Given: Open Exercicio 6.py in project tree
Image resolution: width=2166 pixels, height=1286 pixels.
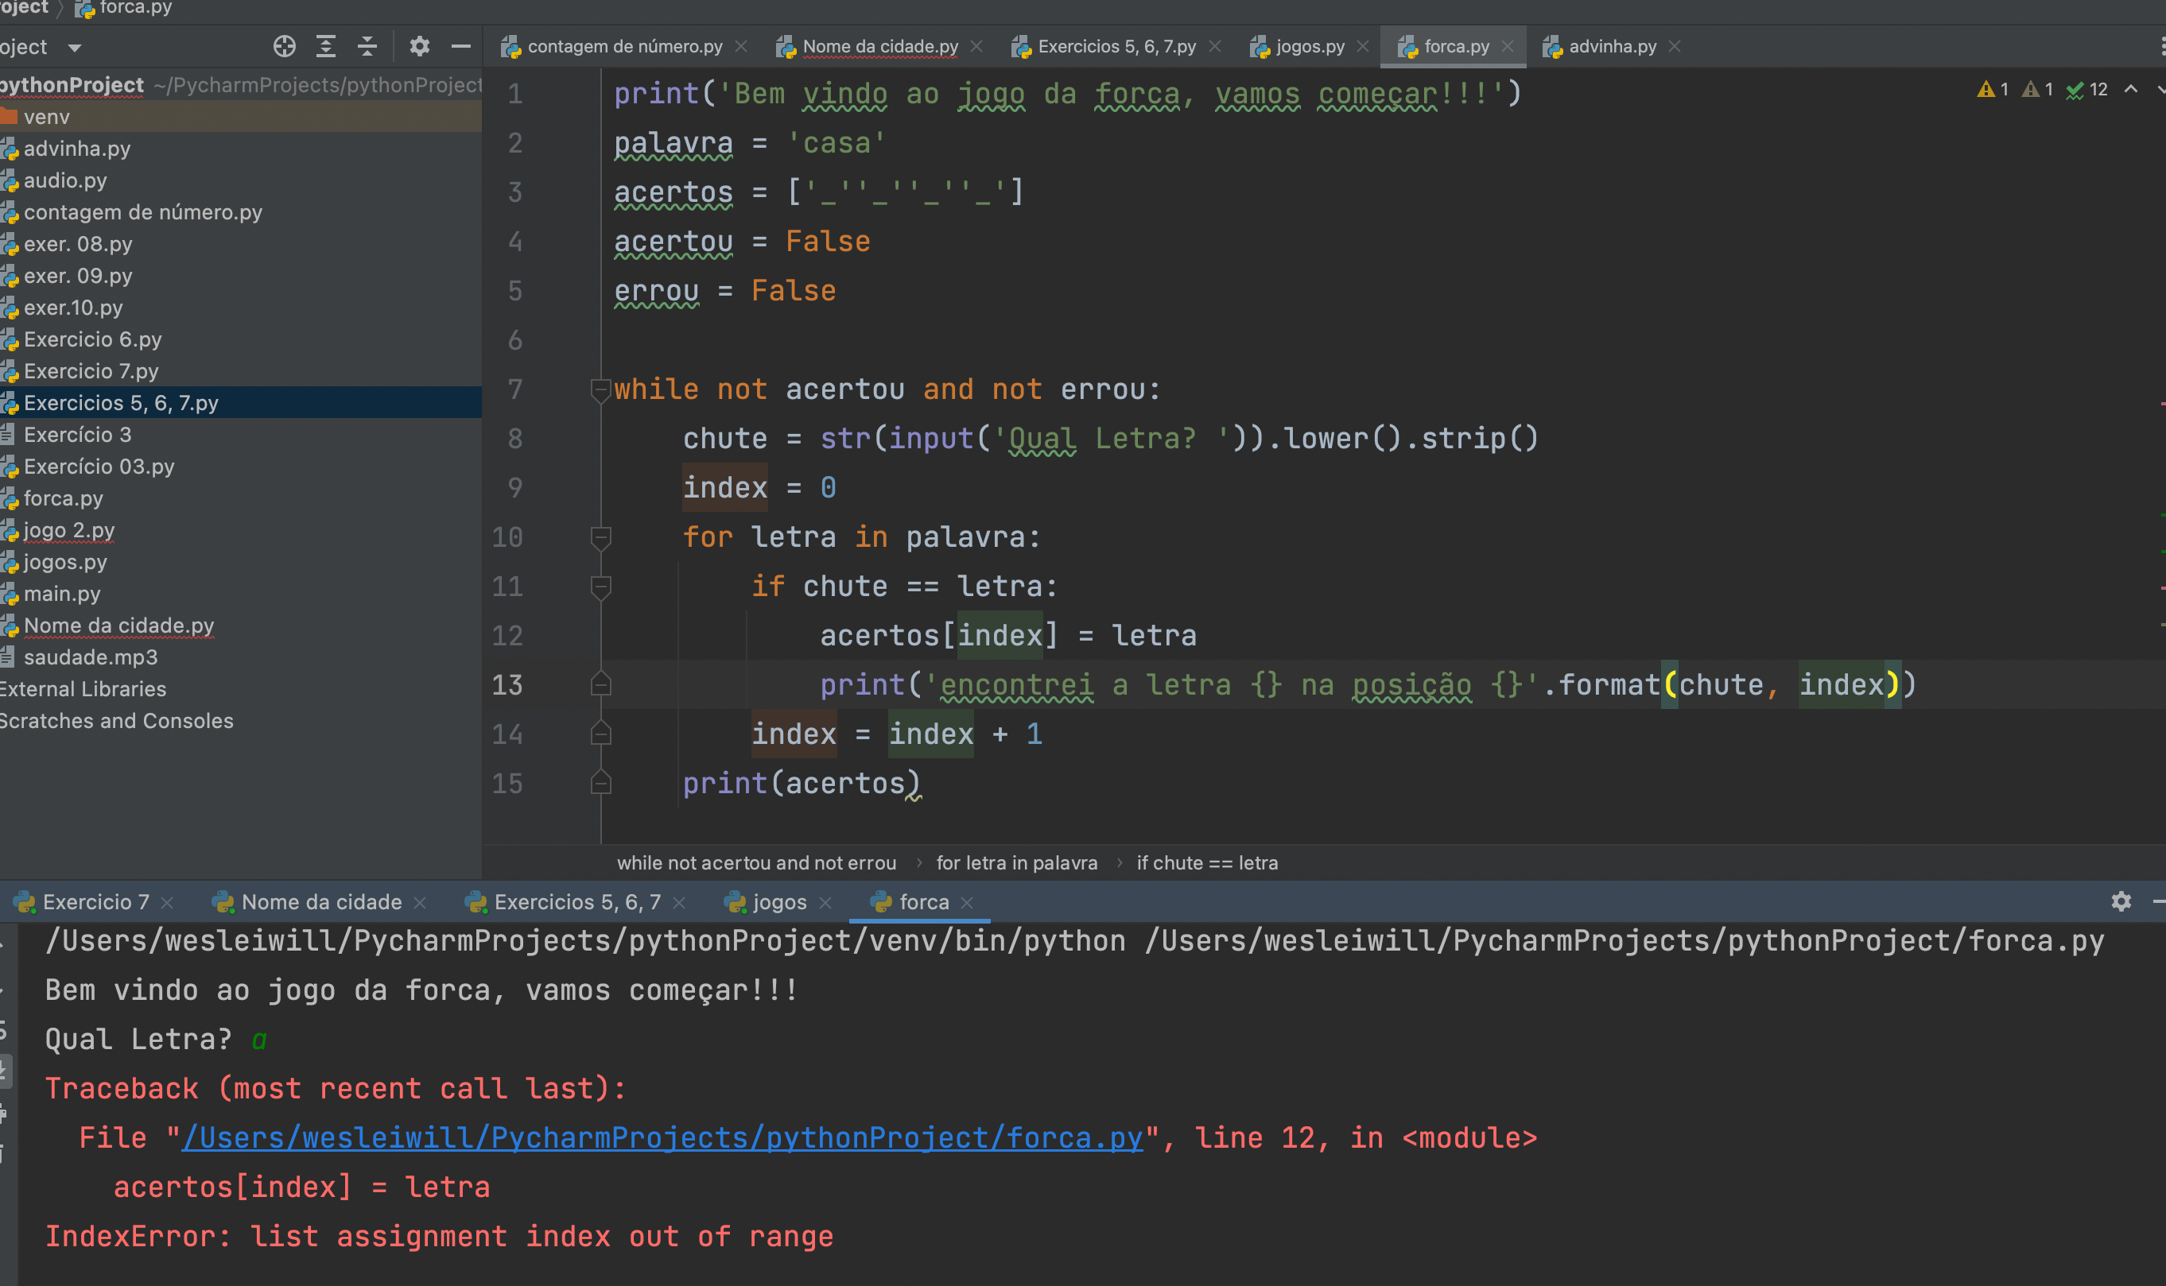Looking at the screenshot, I should (93, 339).
